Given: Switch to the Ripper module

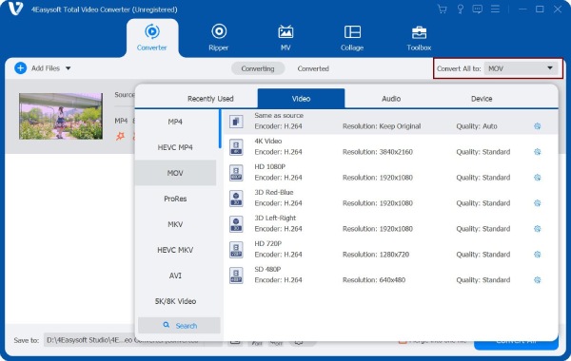Looking at the screenshot, I should pyautogui.click(x=219, y=38).
